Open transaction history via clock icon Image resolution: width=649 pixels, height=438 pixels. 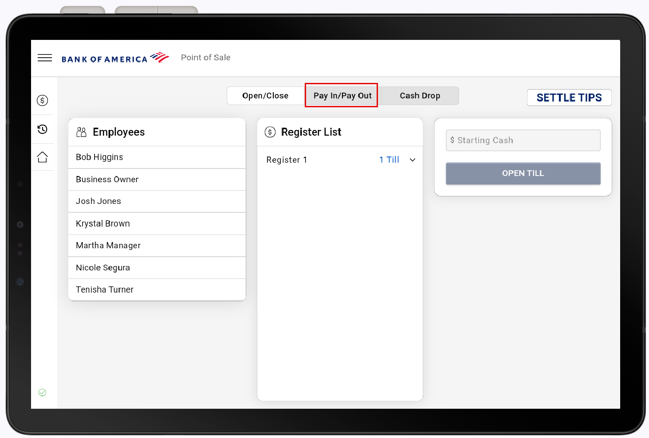coord(42,129)
